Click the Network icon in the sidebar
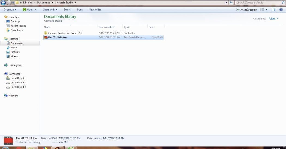The image size is (286, 149). (6, 96)
